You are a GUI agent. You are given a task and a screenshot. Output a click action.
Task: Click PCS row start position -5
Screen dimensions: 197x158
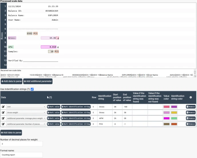117,124
